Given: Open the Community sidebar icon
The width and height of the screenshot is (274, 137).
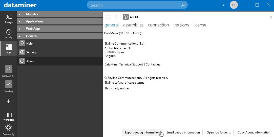Looking at the screenshot, I should [9, 130].
